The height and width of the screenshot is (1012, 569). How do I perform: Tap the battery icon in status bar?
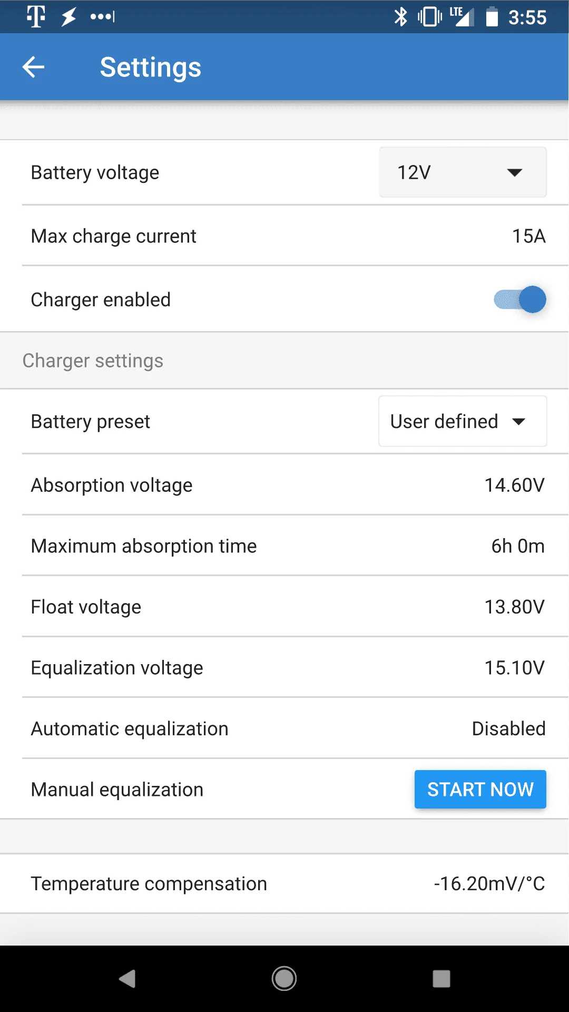pyautogui.click(x=492, y=17)
